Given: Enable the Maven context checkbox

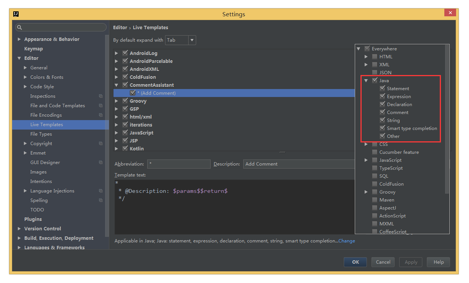Looking at the screenshot, I should [375, 200].
